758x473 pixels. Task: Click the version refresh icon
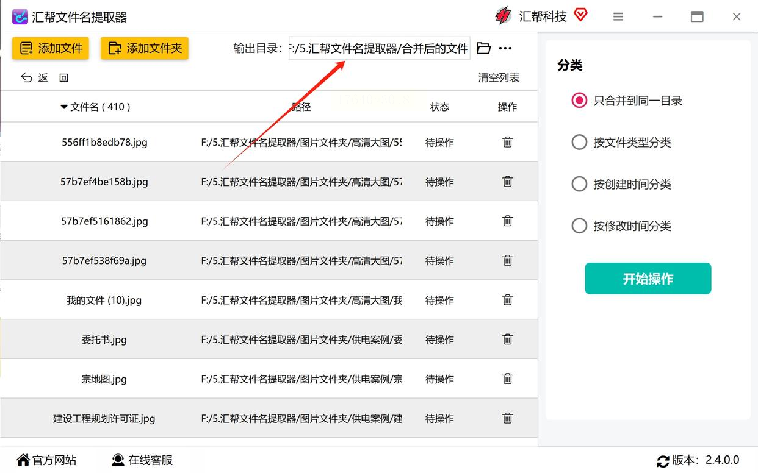[x=663, y=461]
